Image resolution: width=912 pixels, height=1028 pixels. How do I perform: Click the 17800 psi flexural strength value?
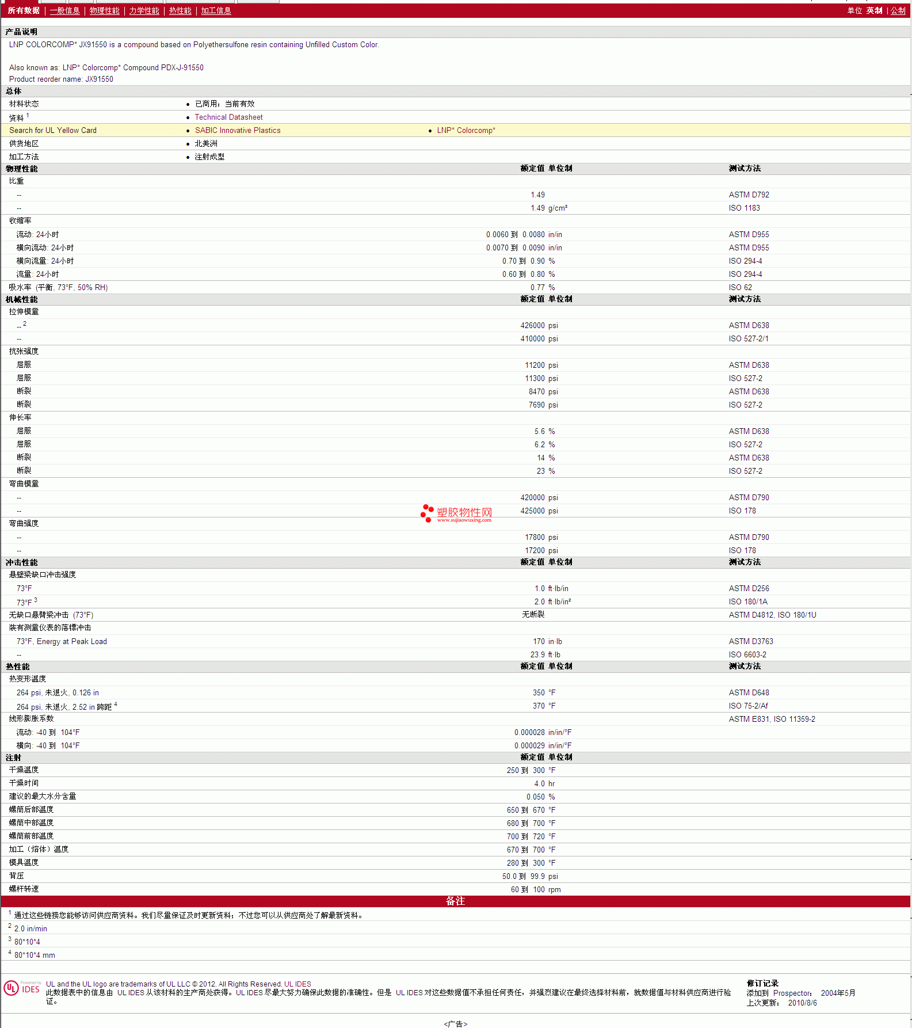tap(541, 537)
